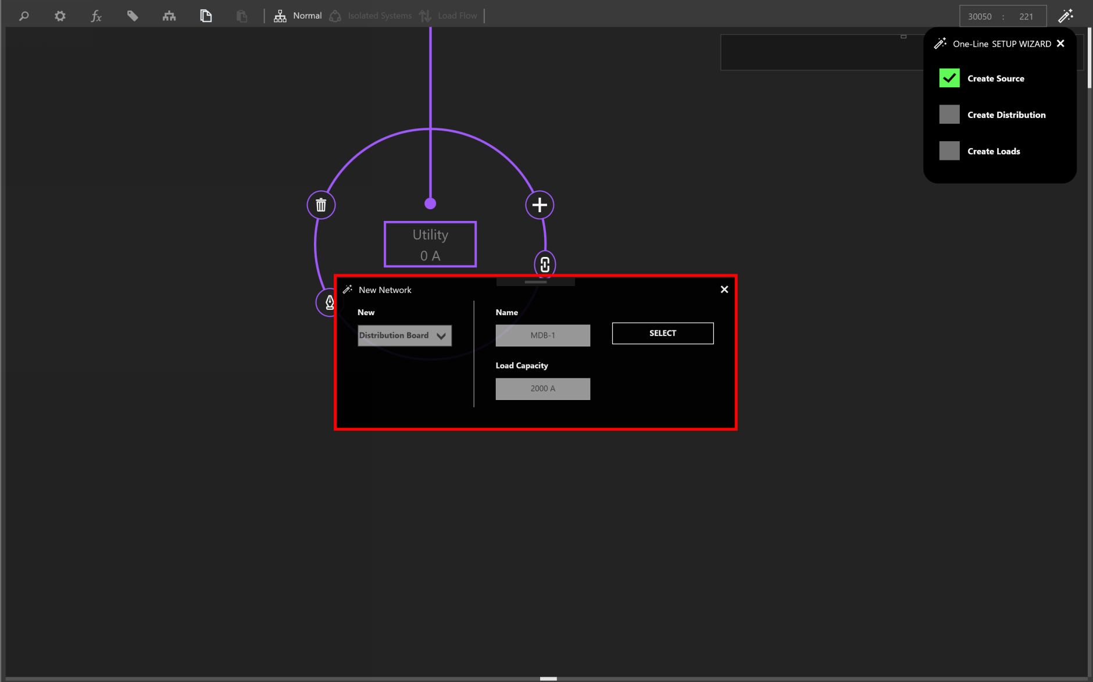The width and height of the screenshot is (1093, 682).
Task: Close the New Network dialog
Action: pos(724,290)
